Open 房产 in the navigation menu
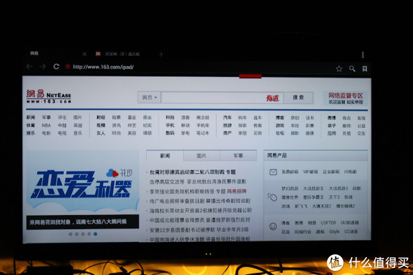This screenshot has width=413, height=275. [x=227, y=133]
